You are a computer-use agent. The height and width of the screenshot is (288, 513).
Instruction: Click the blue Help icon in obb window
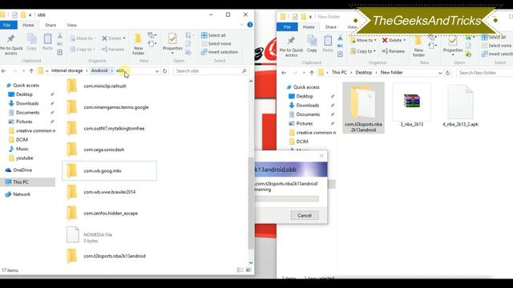(x=250, y=25)
